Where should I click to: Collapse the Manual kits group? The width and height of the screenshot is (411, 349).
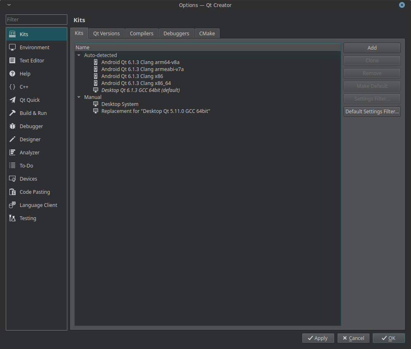tap(79, 97)
